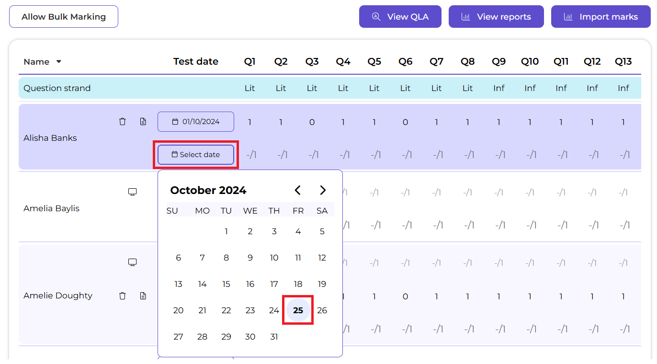Viewport: 657px width, 364px height.
Task: Advance calendar to next month
Action: click(322, 190)
